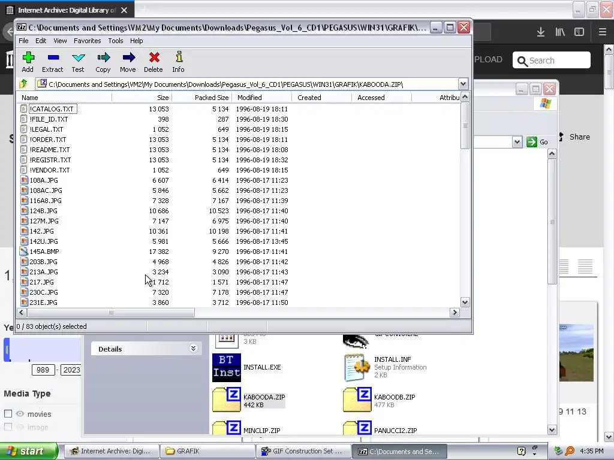Check the movies media type checkbox
The width and height of the screenshot is (614, 460).
[x=8, y=413]
